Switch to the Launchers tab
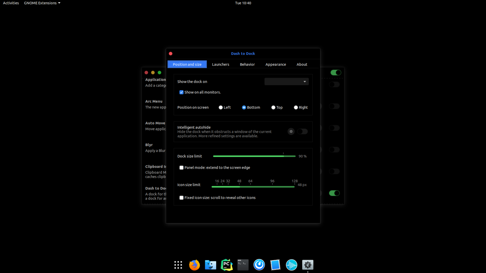486x273 pixels. [220, 64]
